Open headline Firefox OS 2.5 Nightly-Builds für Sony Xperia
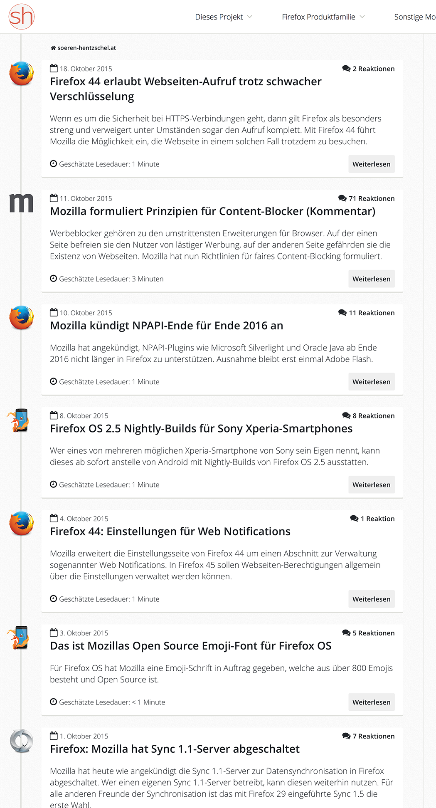The width and height of the screenshot is (436, 808). tap(201, 429)
